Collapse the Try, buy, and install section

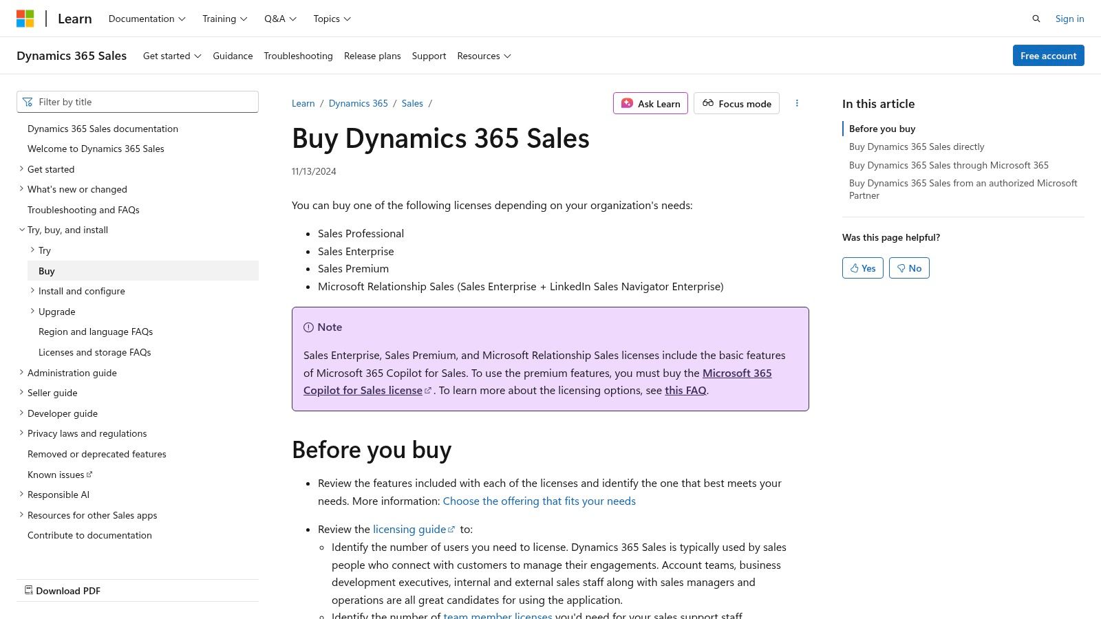21,229
